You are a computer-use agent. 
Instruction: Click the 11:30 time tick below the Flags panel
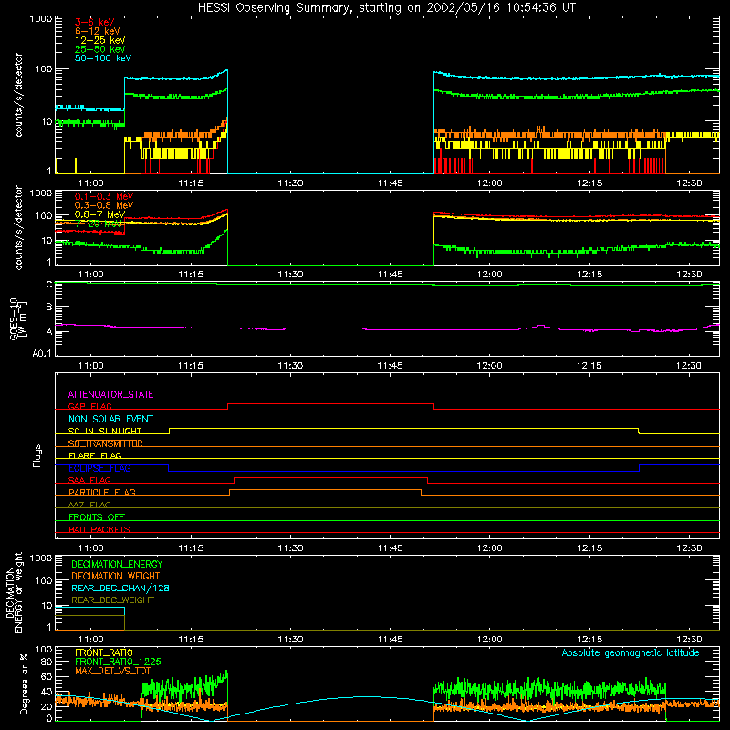[290, 548]
